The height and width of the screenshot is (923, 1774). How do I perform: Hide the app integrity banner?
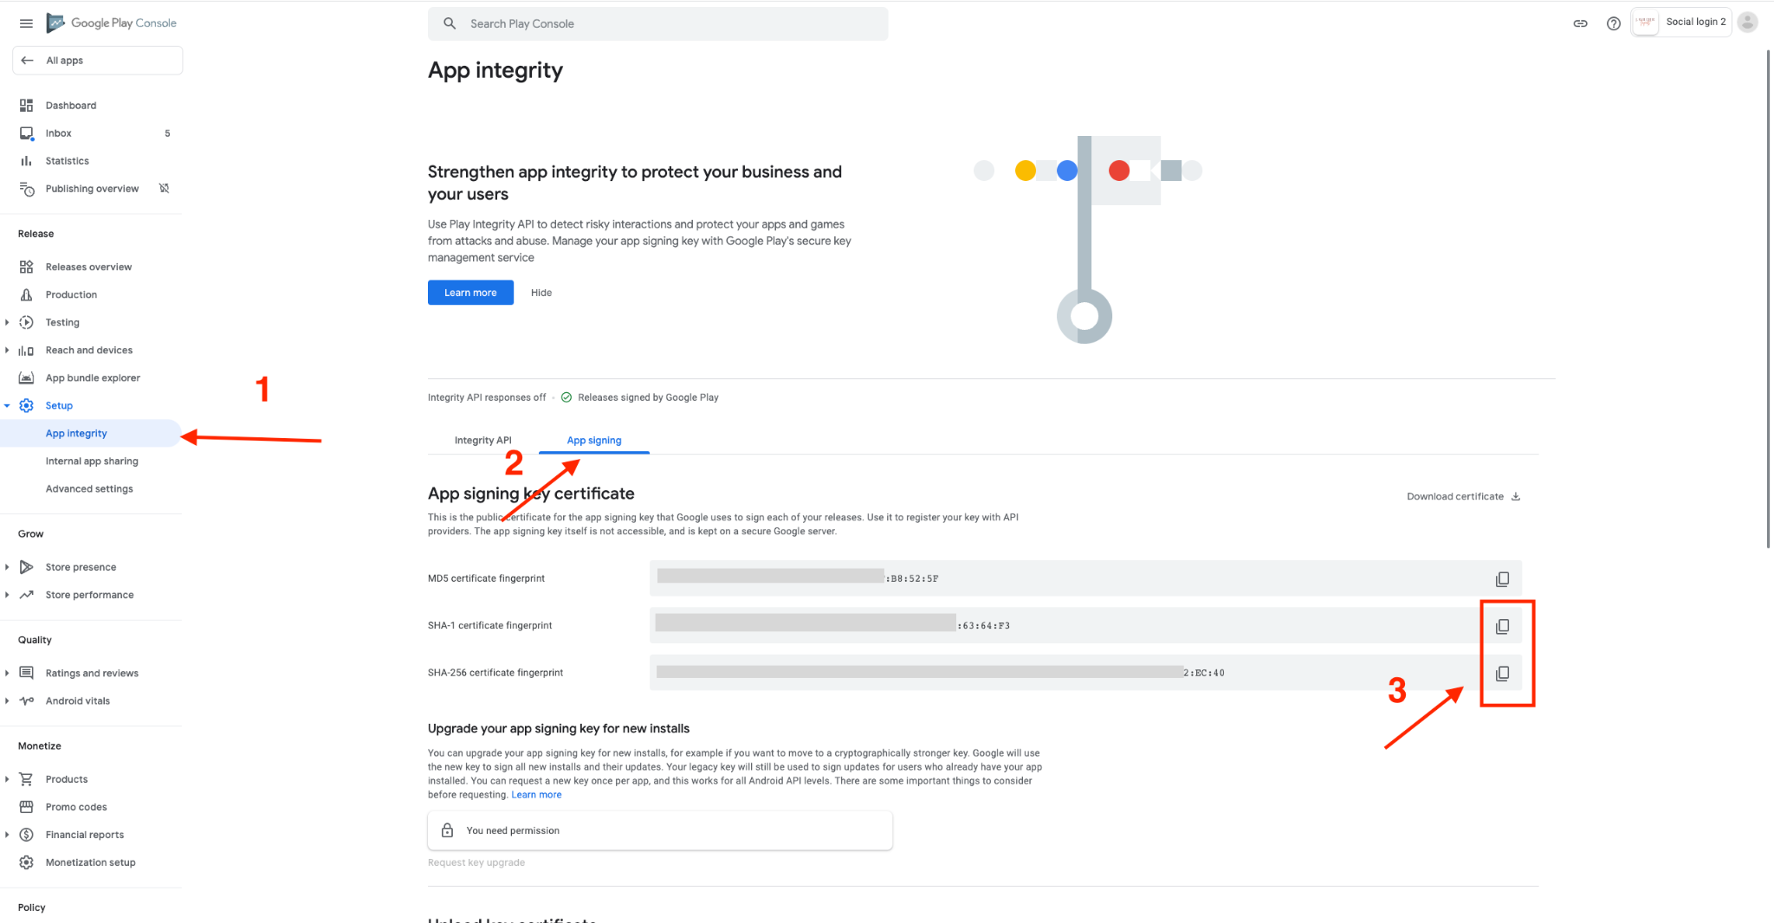[x=541, y=293]
